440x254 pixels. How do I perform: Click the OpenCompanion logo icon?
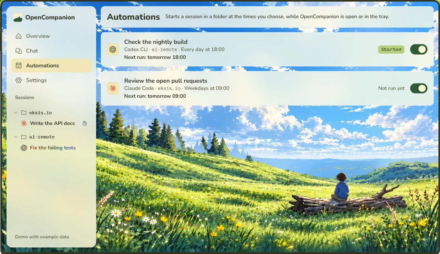(18, 17)
